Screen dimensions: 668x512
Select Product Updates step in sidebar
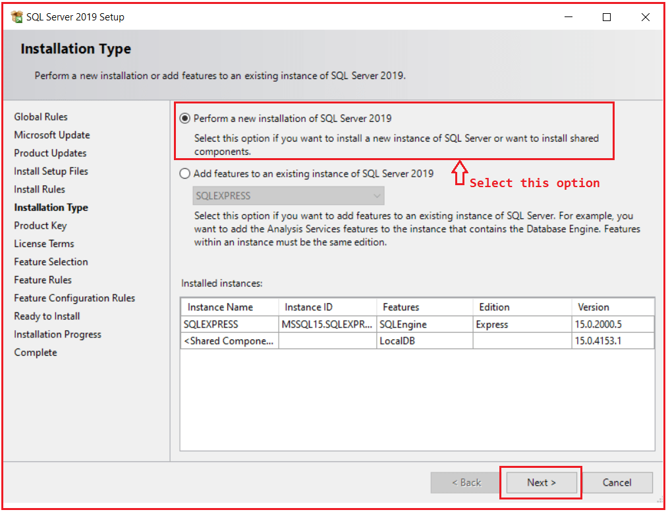point(50,153)
